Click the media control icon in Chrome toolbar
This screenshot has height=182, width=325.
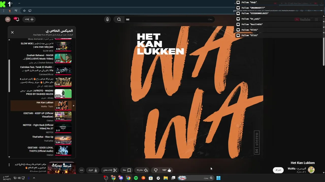pos(16,11)
